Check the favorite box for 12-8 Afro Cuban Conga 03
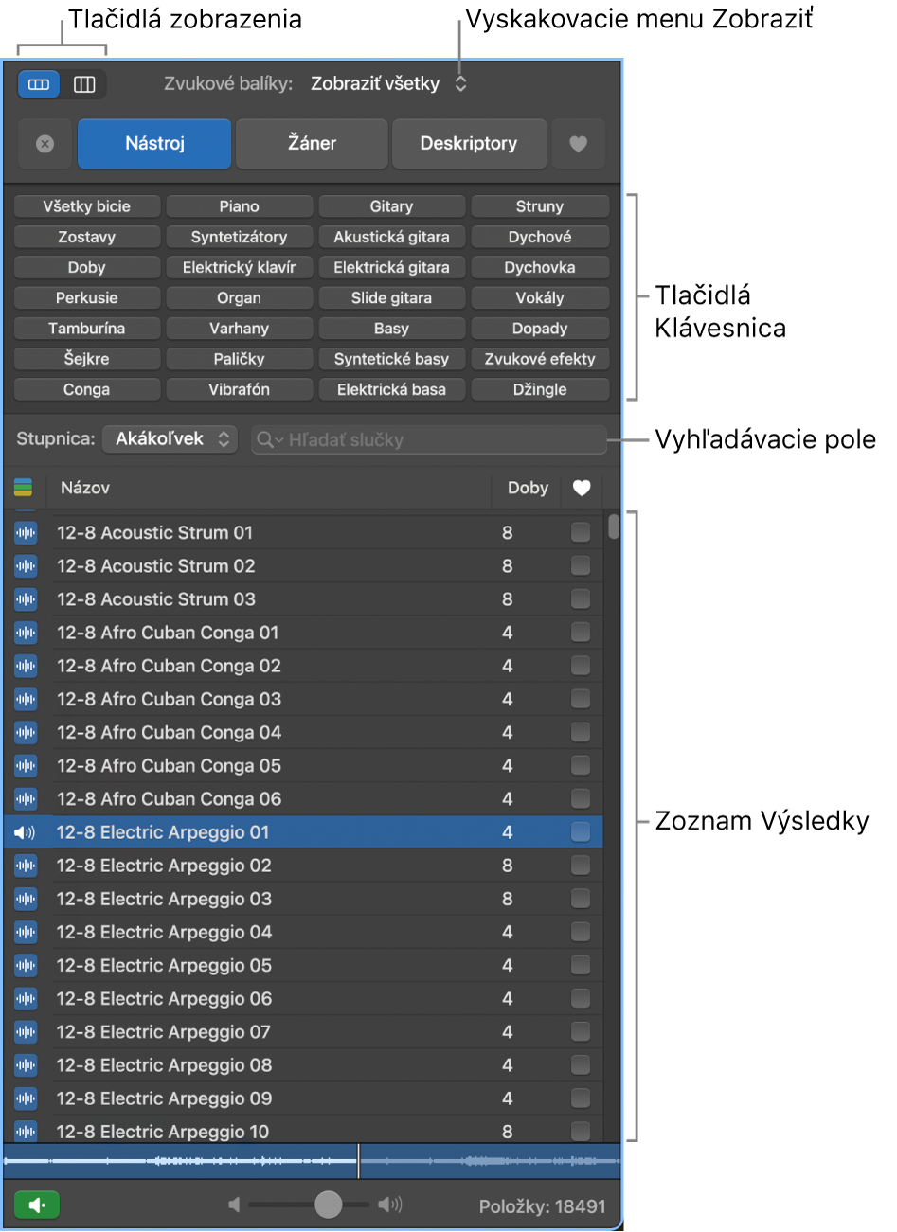The height and width of the screenshot is (1232, 897). pos(581,699)
